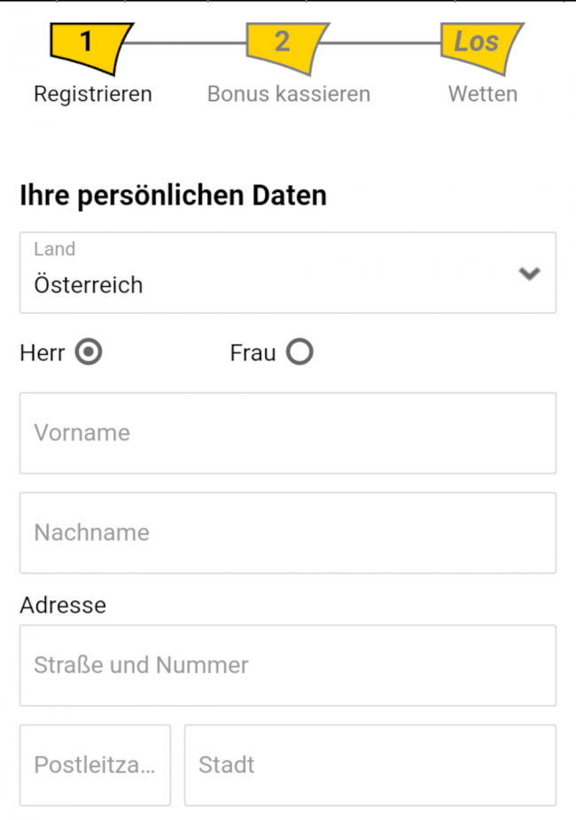576x820 pixels.
Task: Click the 'Ihre persönlichen Daten' heading
Action: coord(173,196)
